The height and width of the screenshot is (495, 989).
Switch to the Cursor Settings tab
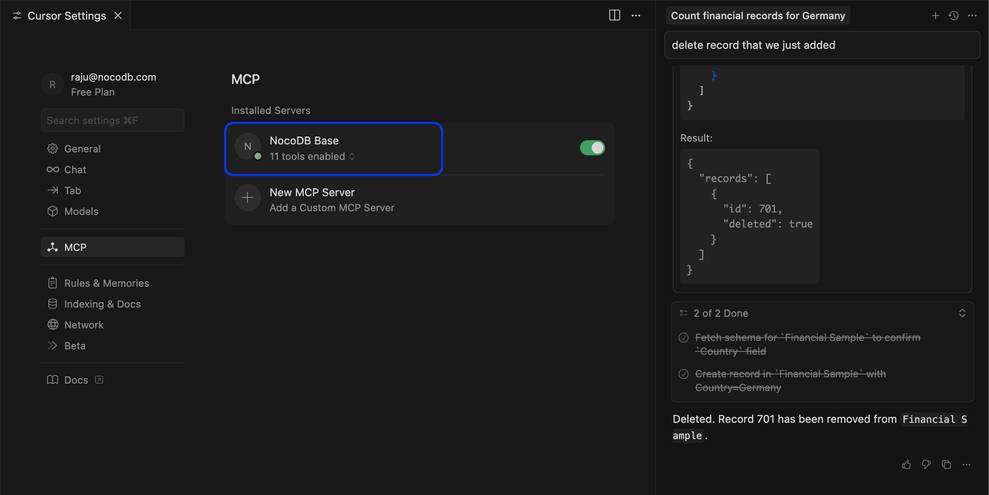(x=66, y=15)
